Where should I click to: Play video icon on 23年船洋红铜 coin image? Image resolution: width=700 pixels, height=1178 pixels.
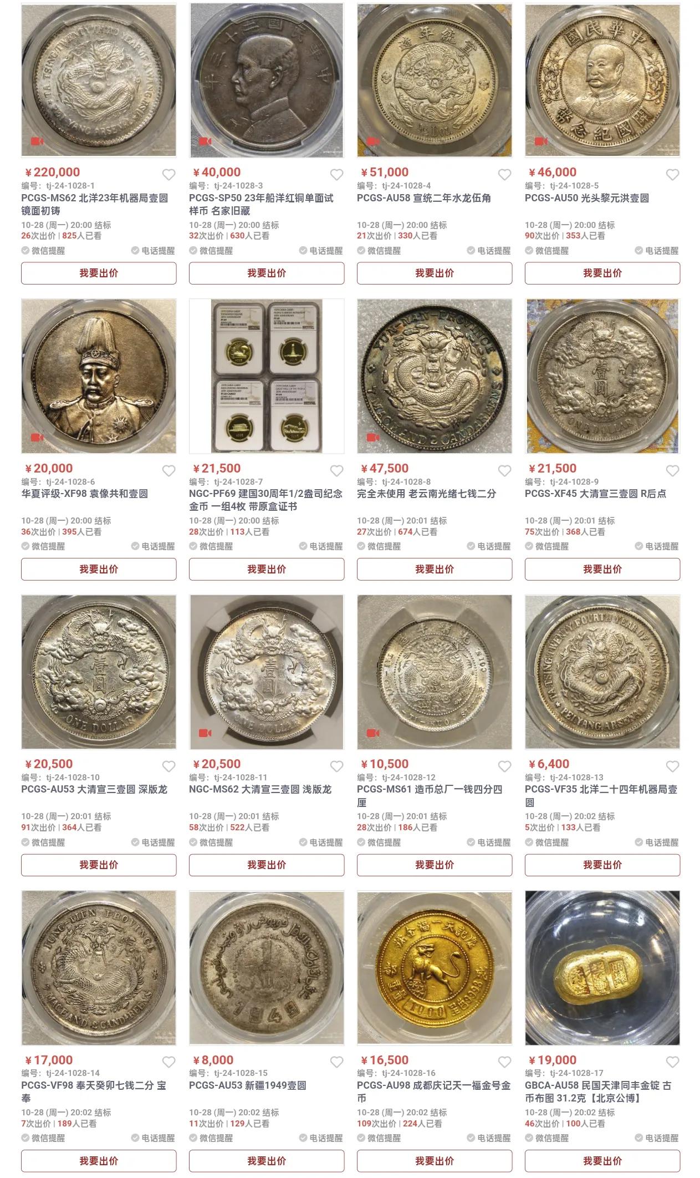pos(205,141)
